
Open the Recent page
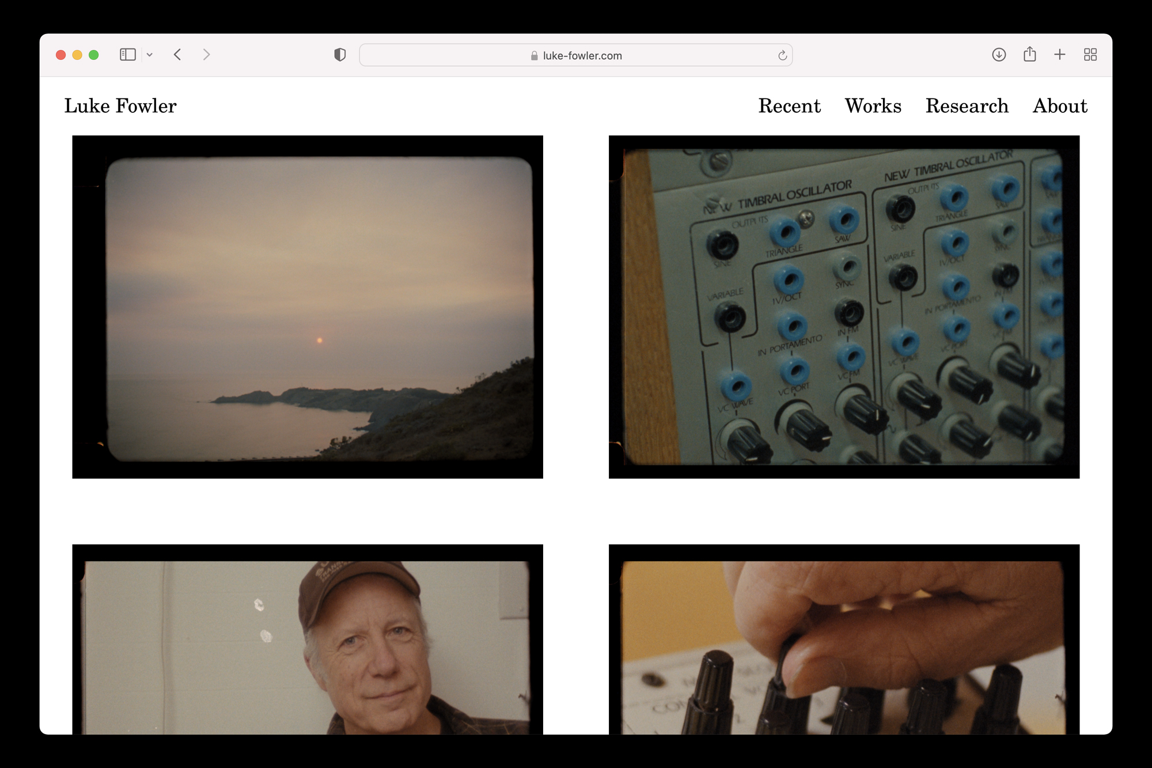789,106
